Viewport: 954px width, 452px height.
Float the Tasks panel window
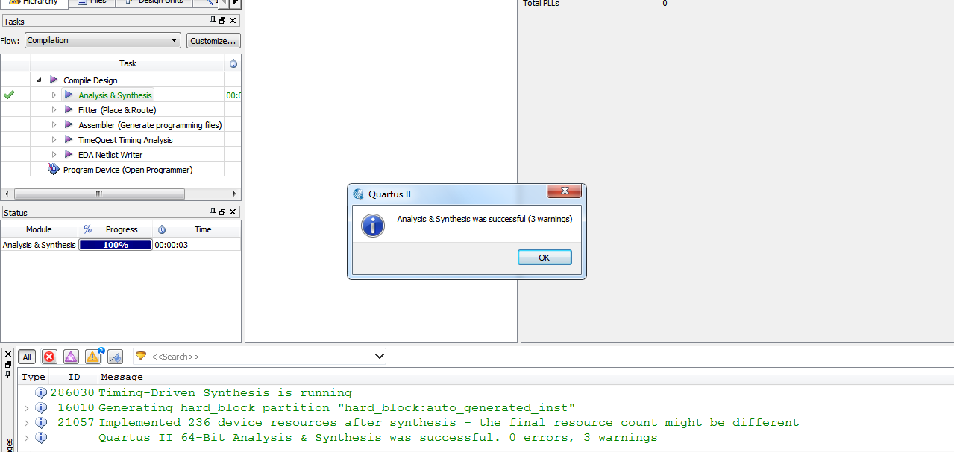coord(222,21)
